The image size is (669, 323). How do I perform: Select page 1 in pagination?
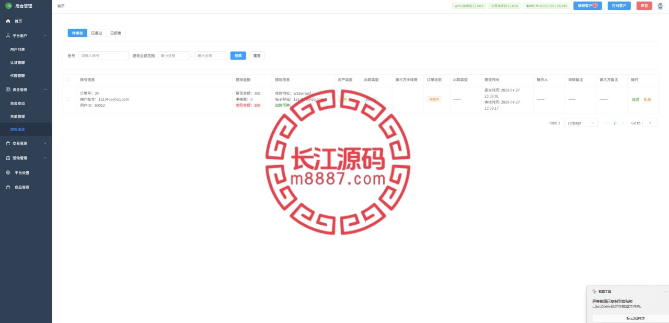pos(615,123)
